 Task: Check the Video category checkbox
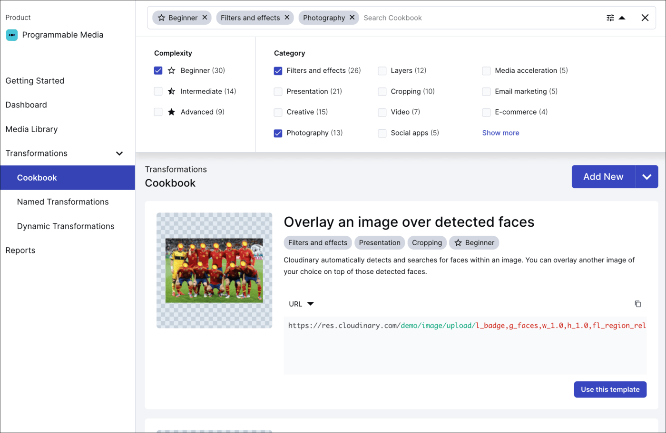[382, 112]
